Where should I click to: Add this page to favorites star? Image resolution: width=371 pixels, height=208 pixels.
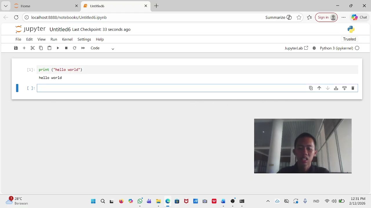[299, 17]
